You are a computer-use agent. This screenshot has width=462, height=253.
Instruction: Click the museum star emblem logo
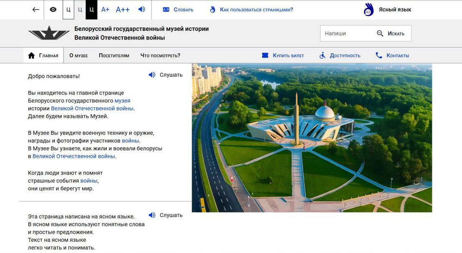tap(49, 33)
